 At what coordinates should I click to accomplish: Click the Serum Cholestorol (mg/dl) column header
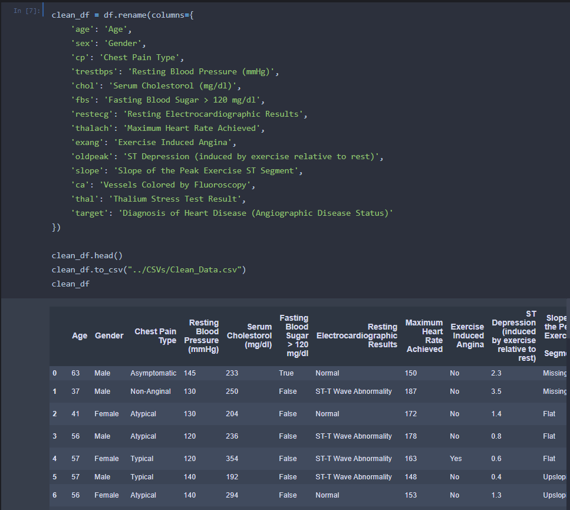(249, 336)
